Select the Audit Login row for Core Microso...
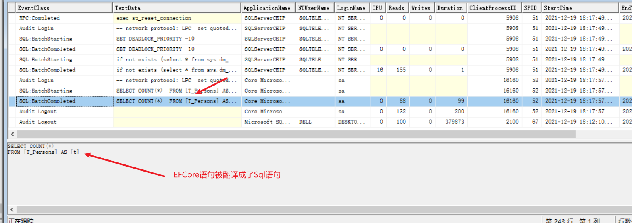Image resolution: width=632 pixels, height=223 pixels. pyautogui.click(x=320, y=81)
